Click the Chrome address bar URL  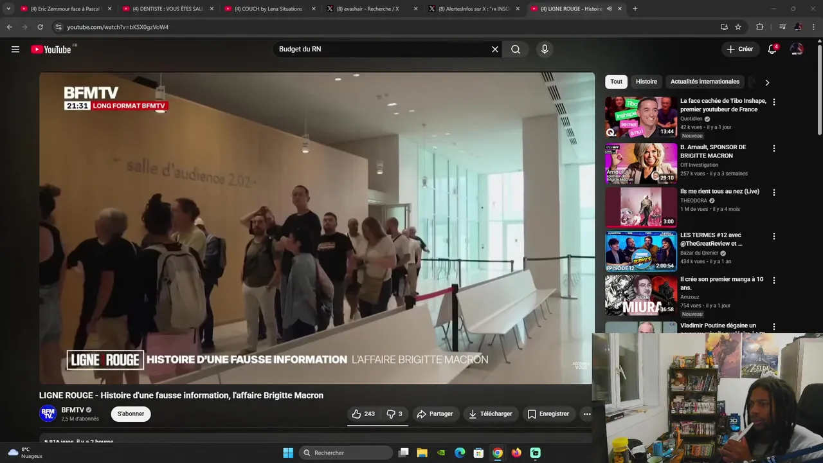[118, 27]
